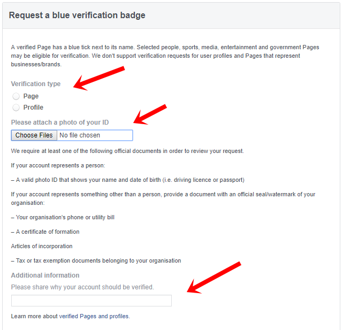Click the "Additional information" section label
Screen dimensions: 343x330
tap(45, 275)
